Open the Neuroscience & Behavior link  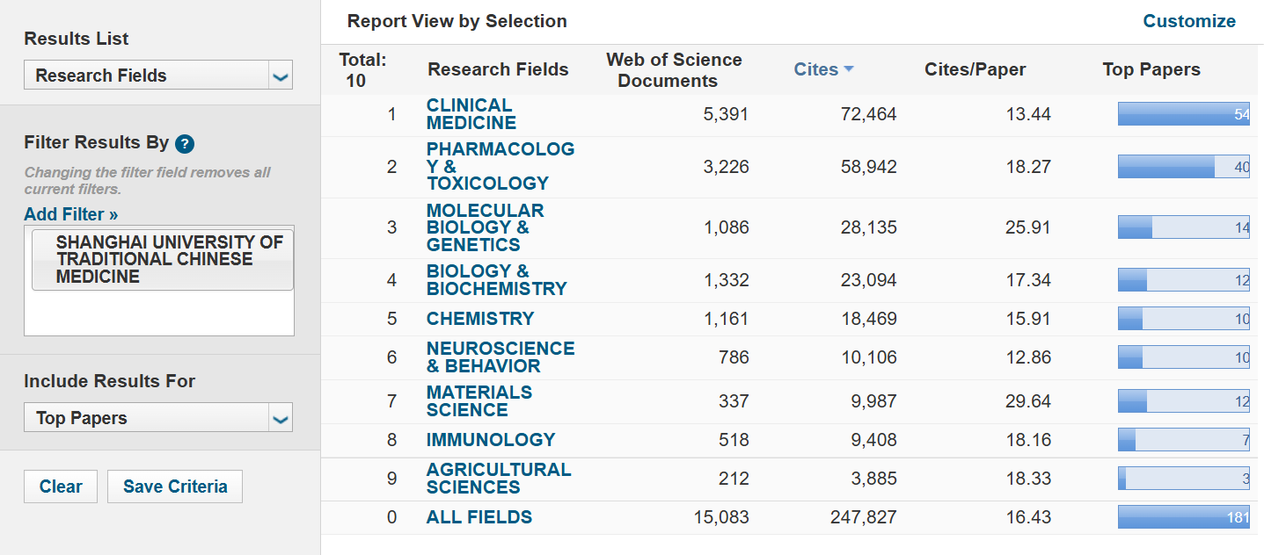pos(500,357)
